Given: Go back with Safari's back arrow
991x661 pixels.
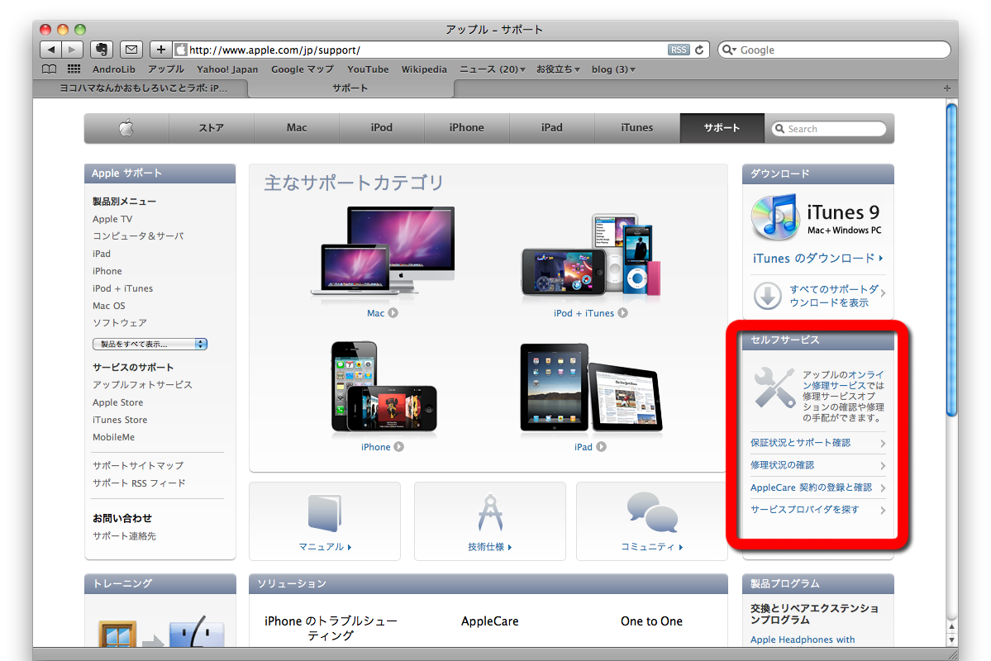Looking at the screenshot, I should 50,50.
